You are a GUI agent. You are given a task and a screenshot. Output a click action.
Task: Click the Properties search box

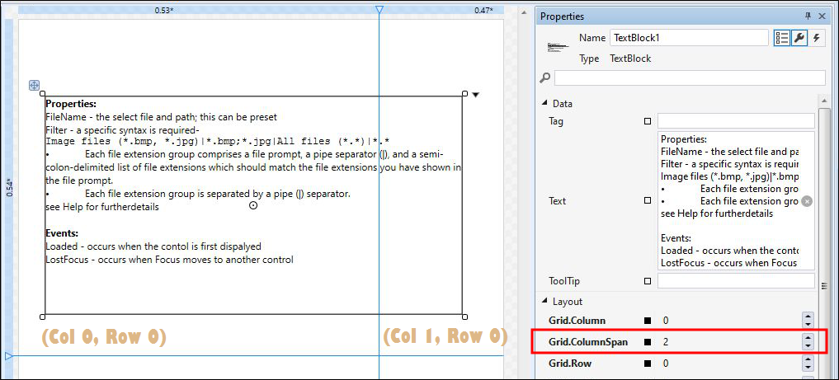[x=690, y=78]
